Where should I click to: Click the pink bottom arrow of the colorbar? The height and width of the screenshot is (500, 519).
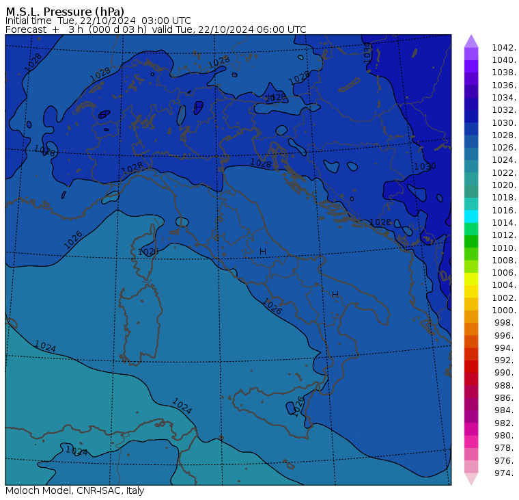coord(471,479)
